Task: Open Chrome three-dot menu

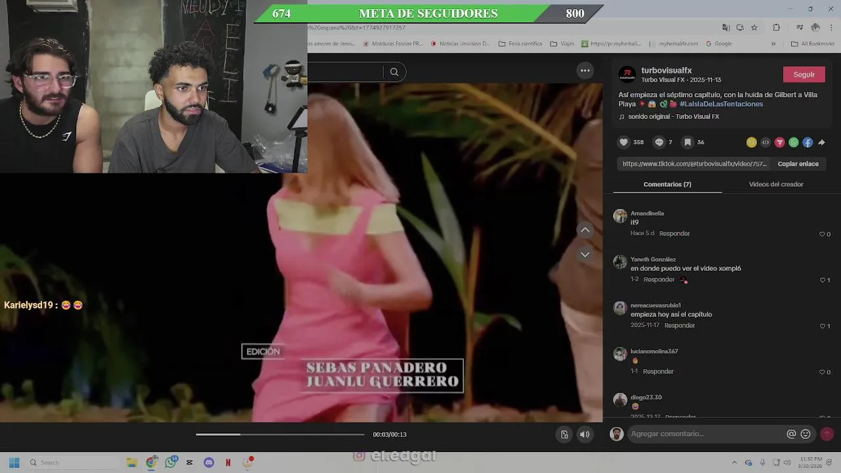Action: [831, 28]
